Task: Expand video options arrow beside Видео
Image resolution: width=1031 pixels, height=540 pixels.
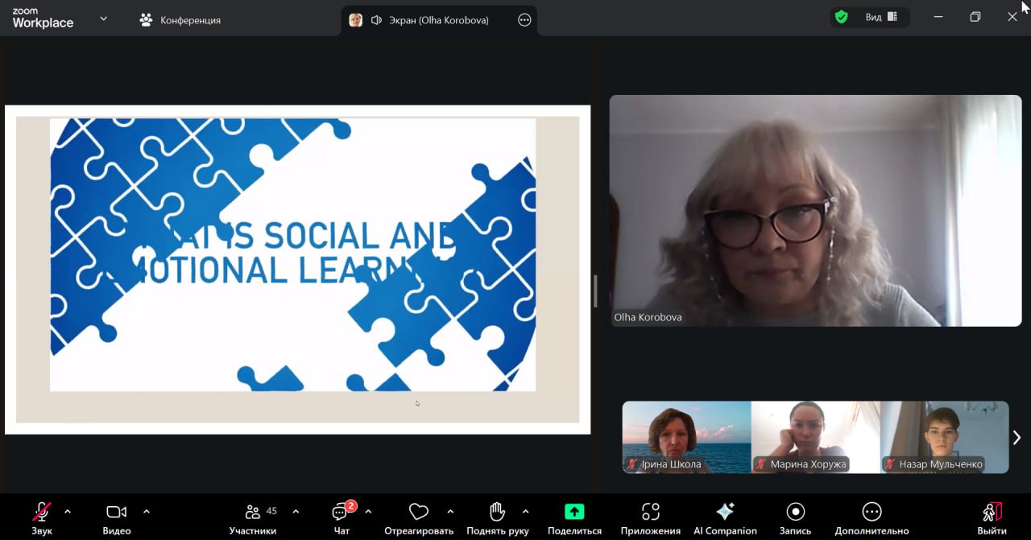Action: click(147, 511)
